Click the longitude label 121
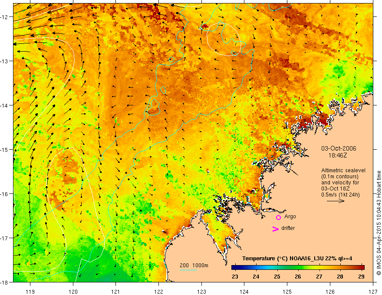The width and height of the screenshot is (382, 295). tap(116, 292)
